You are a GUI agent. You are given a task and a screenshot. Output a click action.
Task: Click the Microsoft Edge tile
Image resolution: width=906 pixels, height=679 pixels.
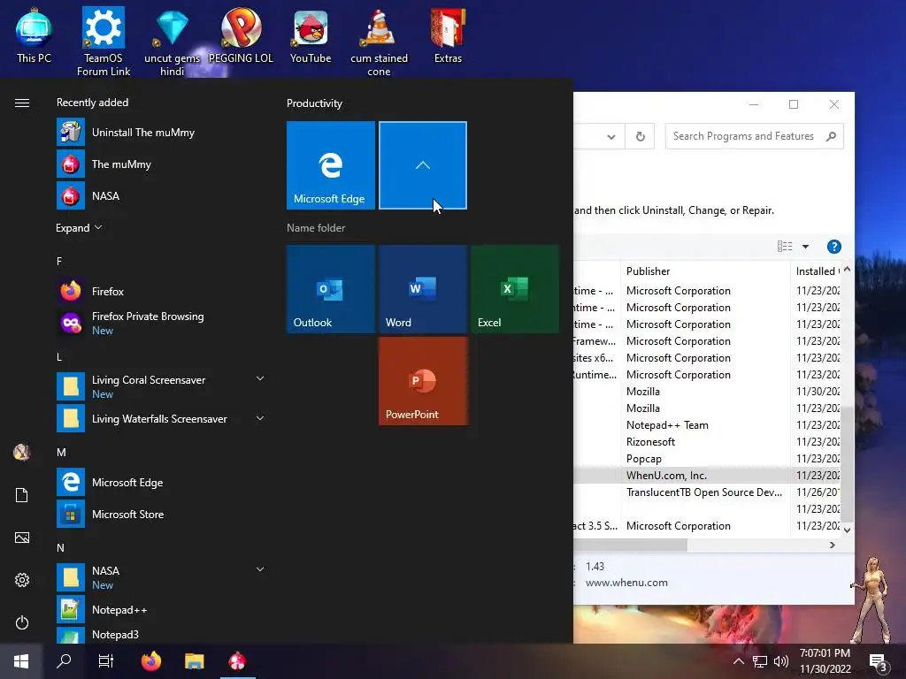pos(331,165)
